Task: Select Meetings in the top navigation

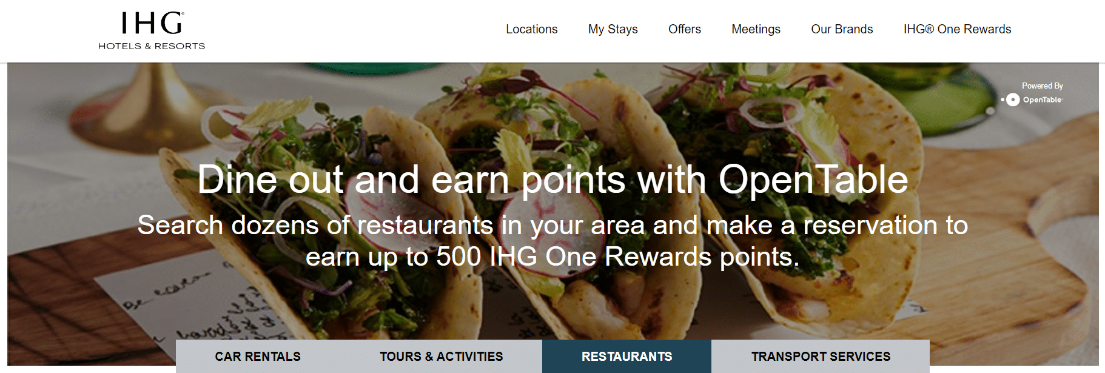Action: (756, 29)
